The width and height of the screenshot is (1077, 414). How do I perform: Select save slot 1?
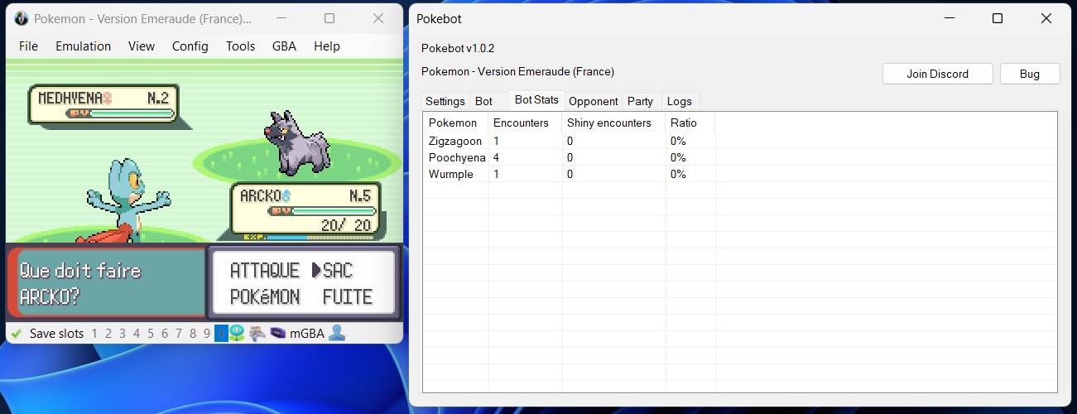pyautogui.click(x=94, y=334)
